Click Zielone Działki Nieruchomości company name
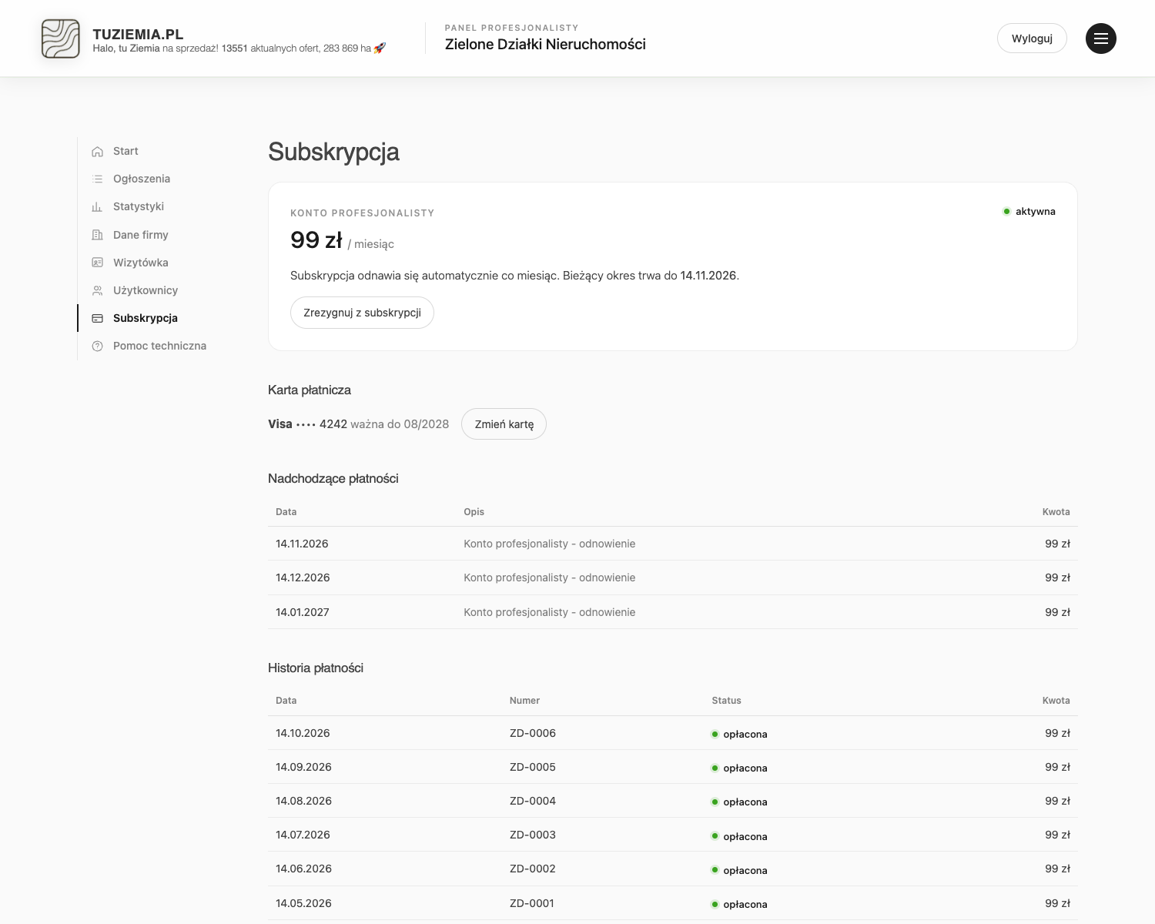1155x924 pixels. tap(545, 45)
